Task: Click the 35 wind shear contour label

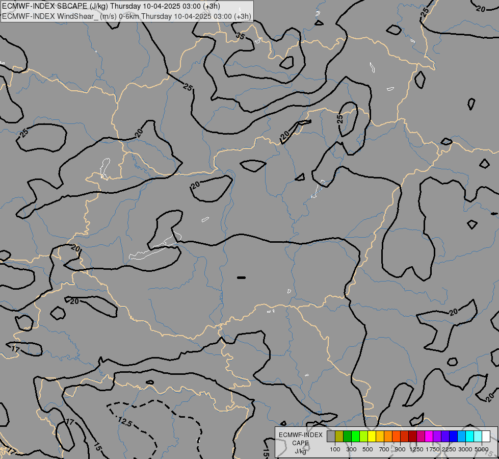Action: (x=240, y=36)
